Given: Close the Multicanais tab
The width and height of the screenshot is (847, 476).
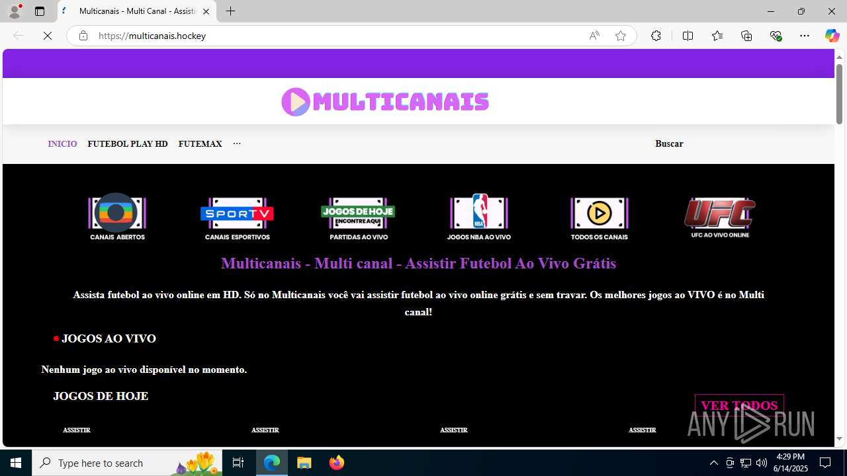Looking at the screenshot, I should 206,11.
